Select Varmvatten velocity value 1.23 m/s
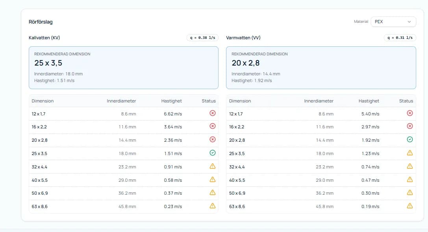The height and width of the screenshot is (232, 428). (371, 153)
